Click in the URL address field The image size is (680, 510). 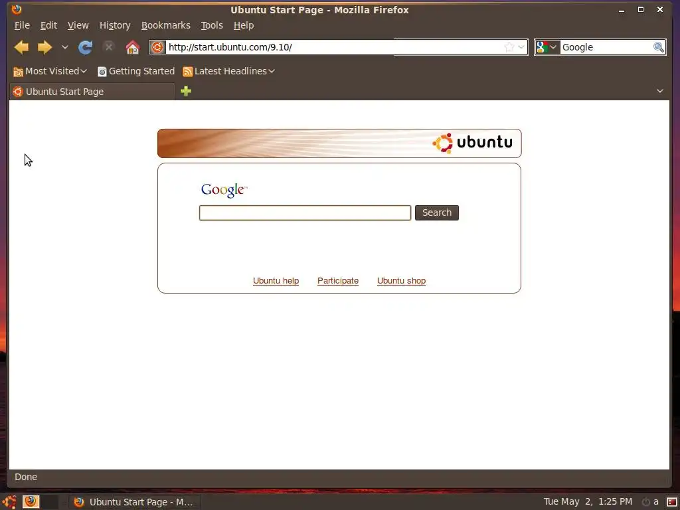[334, 47]
